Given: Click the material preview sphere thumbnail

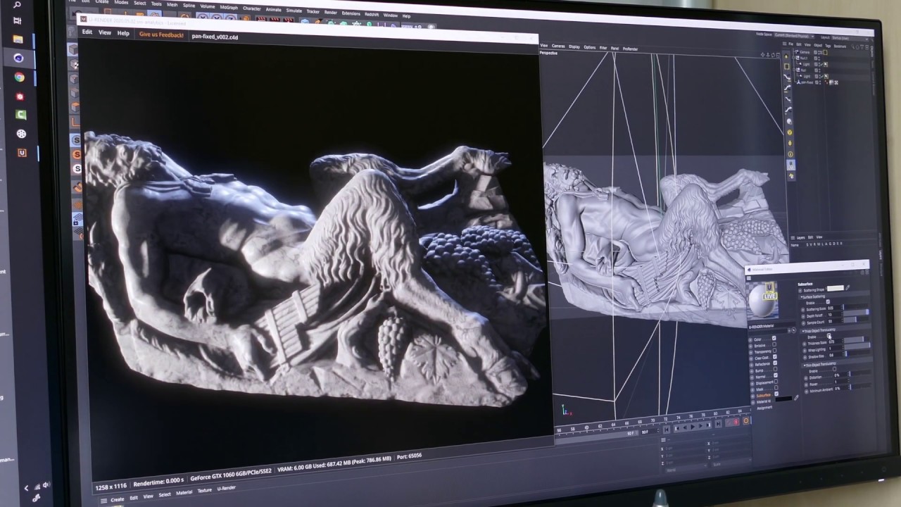Looking at the screenshot, I should (763, 300).
